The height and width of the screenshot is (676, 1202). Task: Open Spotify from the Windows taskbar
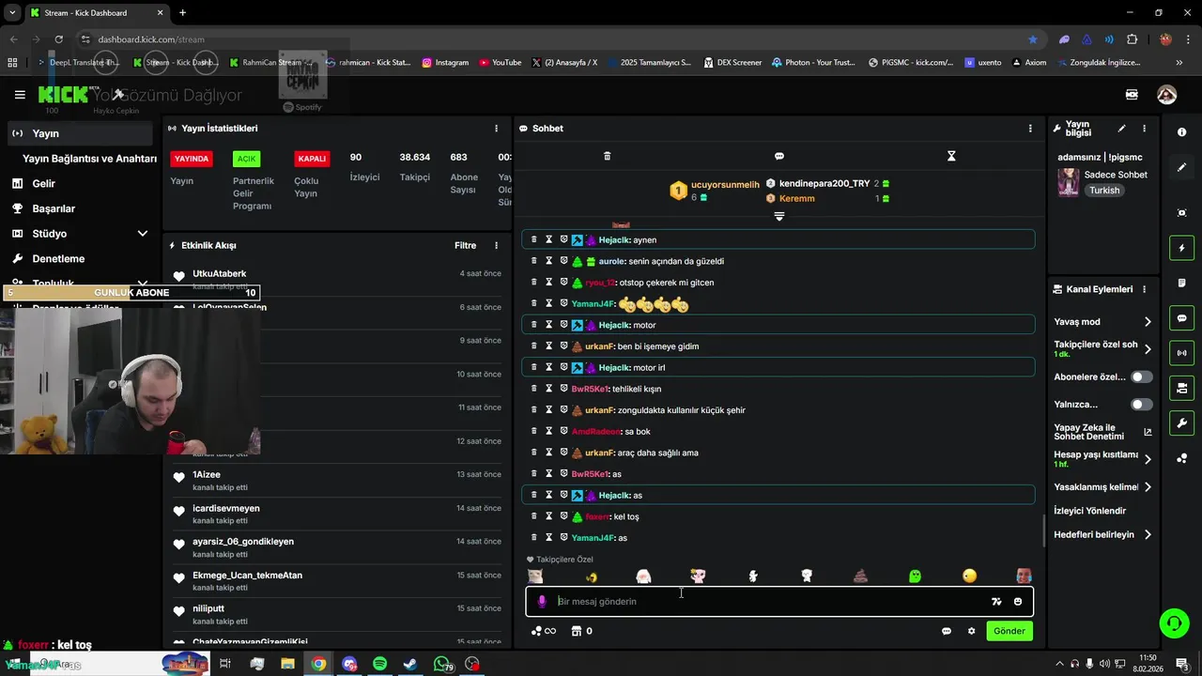(x=379, y=664)
